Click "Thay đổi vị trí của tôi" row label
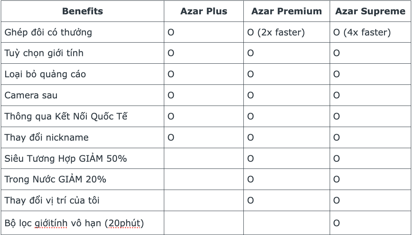The width and height of the screenshot is (412, 235). (52, 200)
